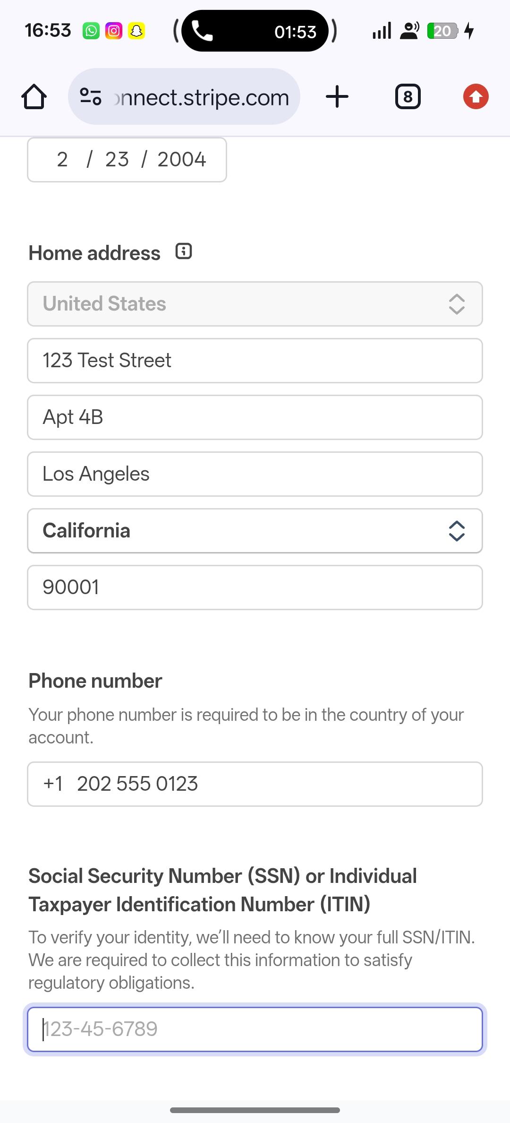Open the tab switcher showing 8 tabs
Viewport: 510px width, 1123px height.
[x=408, y=97]
